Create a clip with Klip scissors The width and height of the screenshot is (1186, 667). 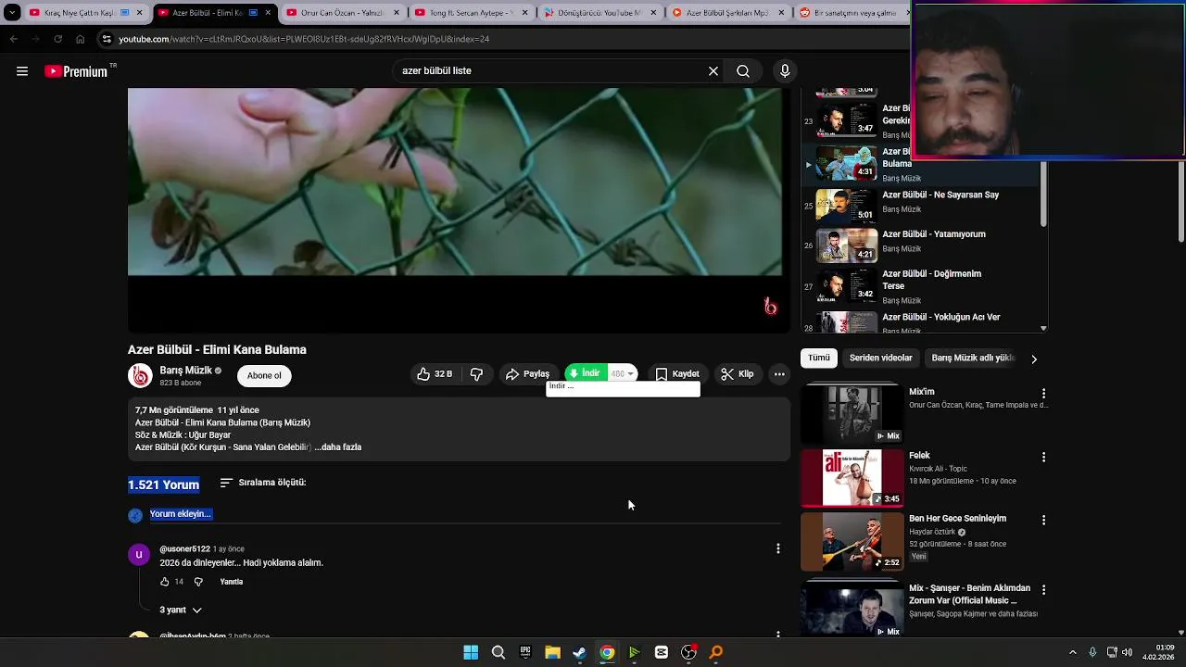click(738, 374)
